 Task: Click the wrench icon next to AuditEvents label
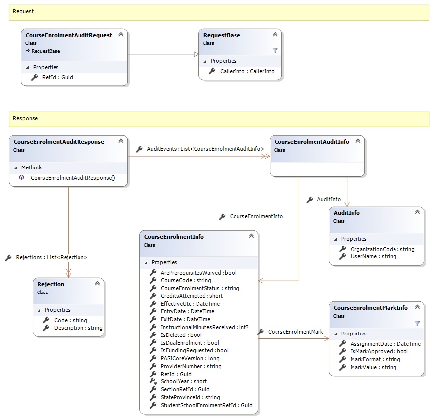click(x=139, y=149)
